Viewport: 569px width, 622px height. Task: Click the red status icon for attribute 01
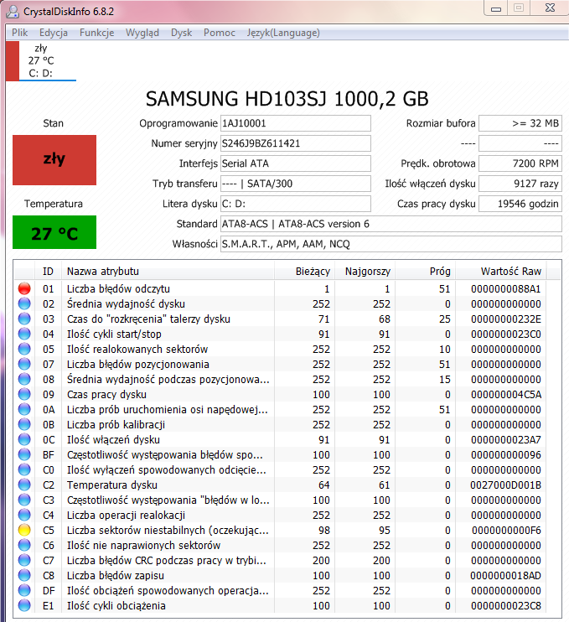[x=24, y=288]
